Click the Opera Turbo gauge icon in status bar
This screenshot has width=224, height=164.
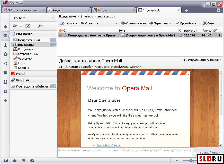coord(32,160)
